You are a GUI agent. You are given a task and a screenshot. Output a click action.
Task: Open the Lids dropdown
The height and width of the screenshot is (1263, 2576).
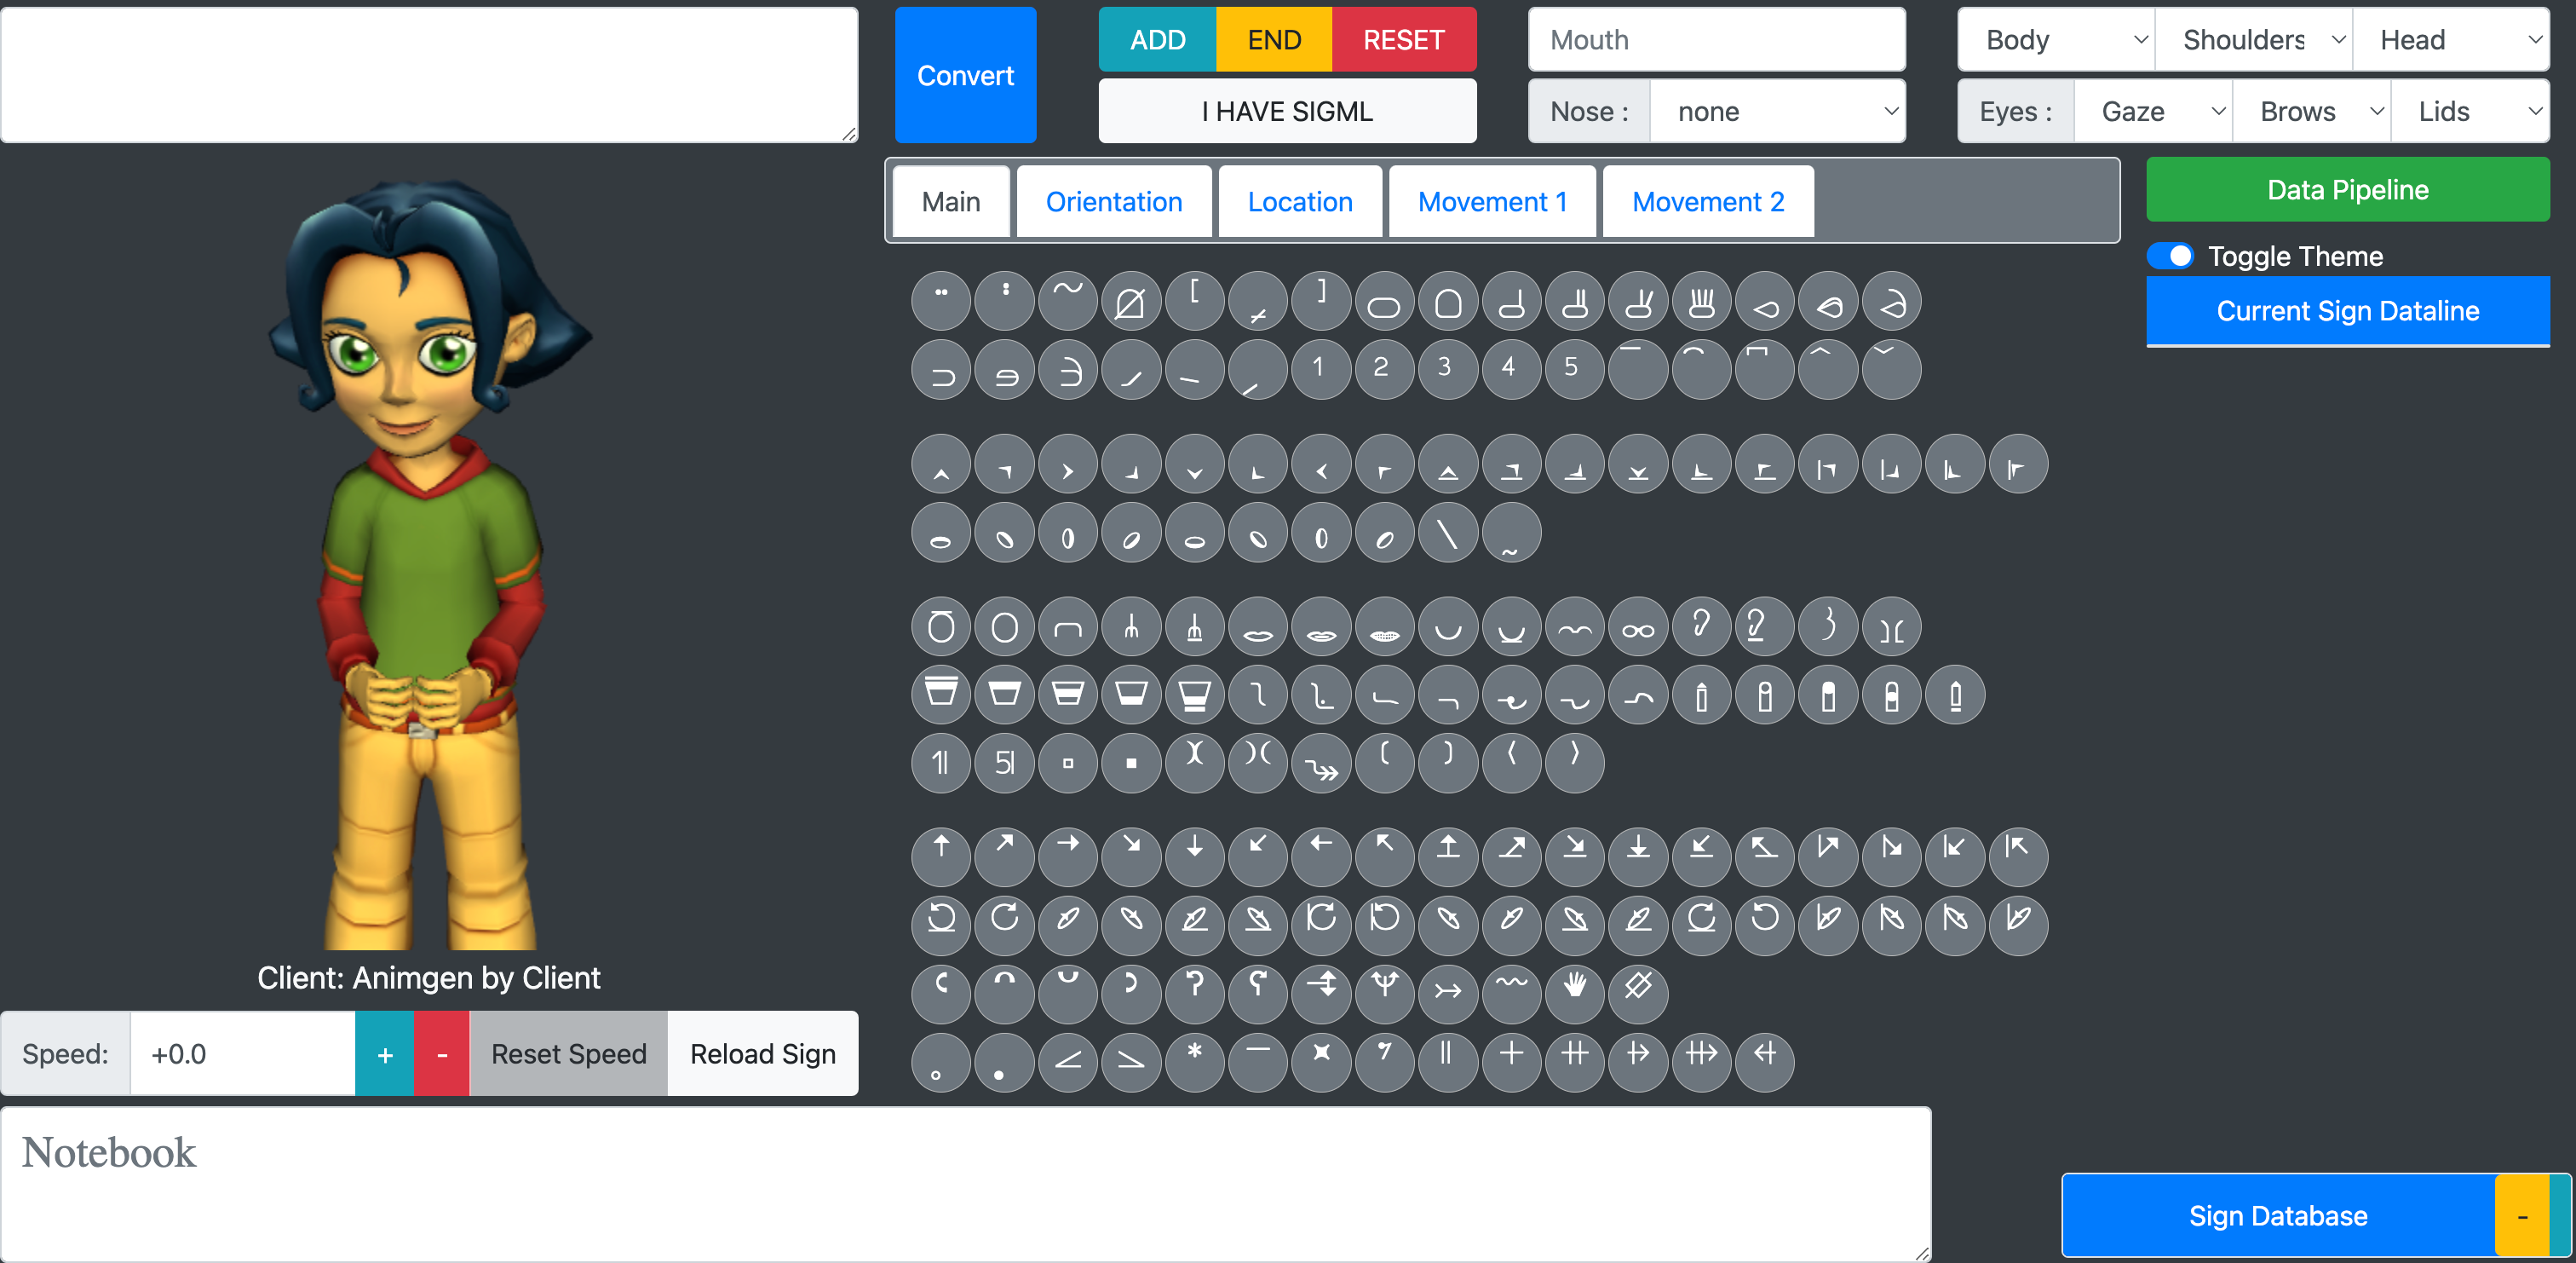(2471, 111)
